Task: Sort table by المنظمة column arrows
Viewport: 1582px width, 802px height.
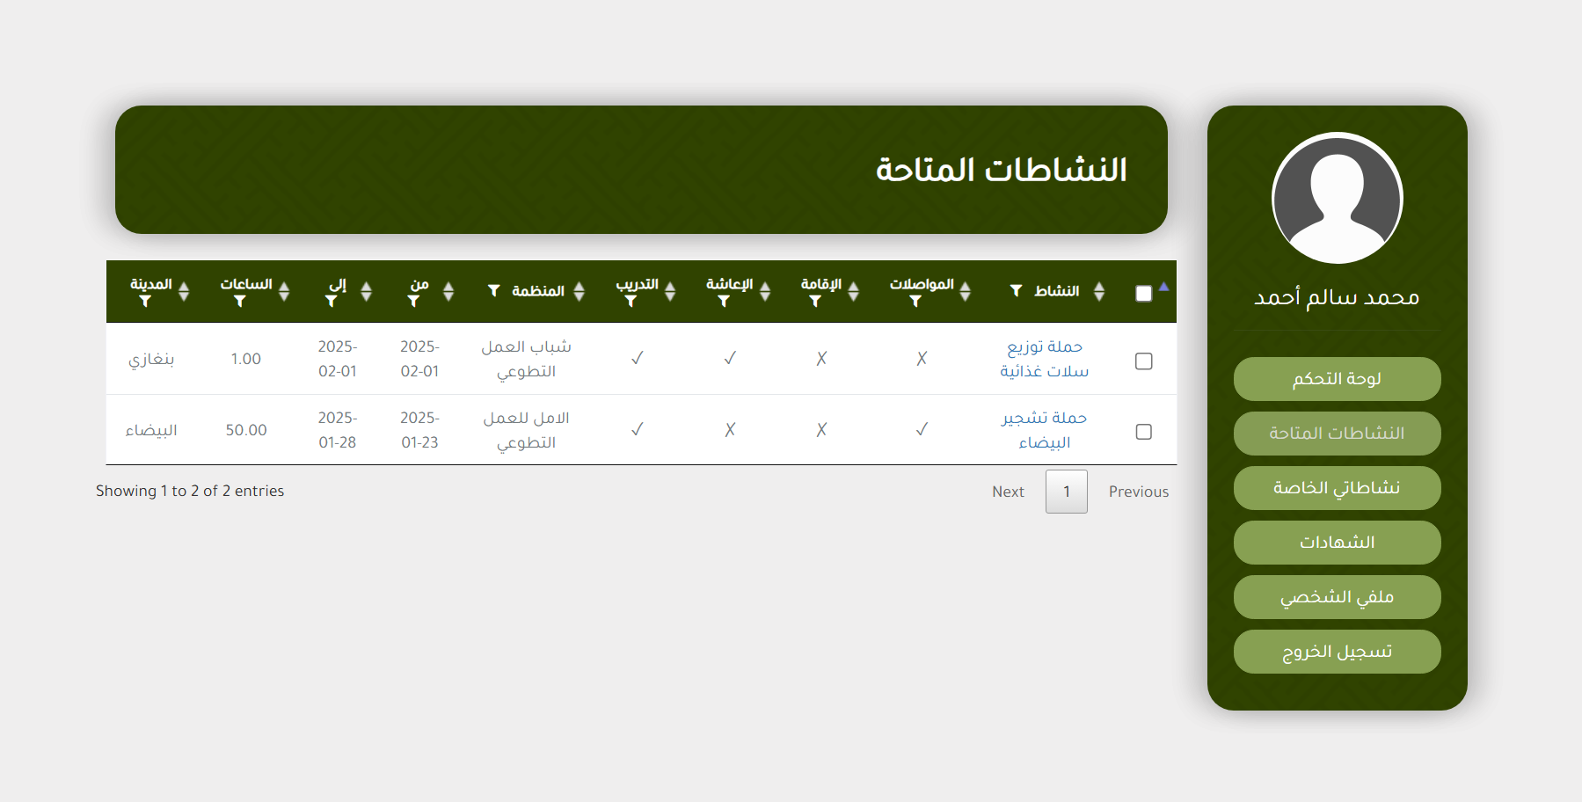Action: click(x=580, y=291)
